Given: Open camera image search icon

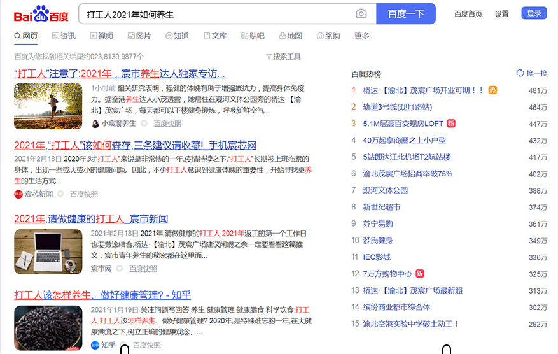Looking at the screenshot, I should click(361, 13).
